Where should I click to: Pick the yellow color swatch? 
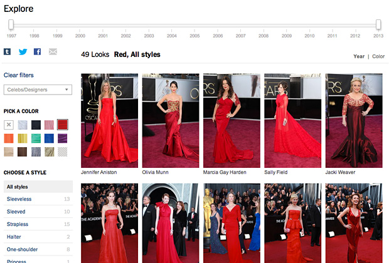(23, 138)
